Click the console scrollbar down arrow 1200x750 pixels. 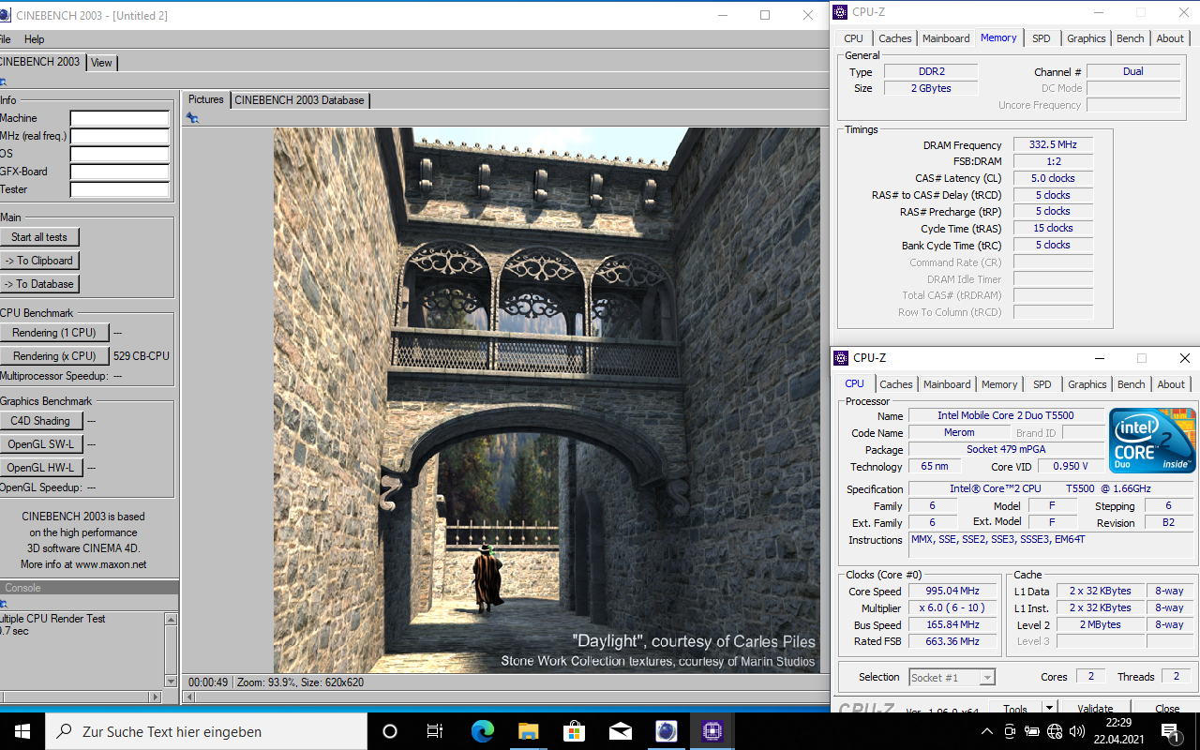(171, 682)
